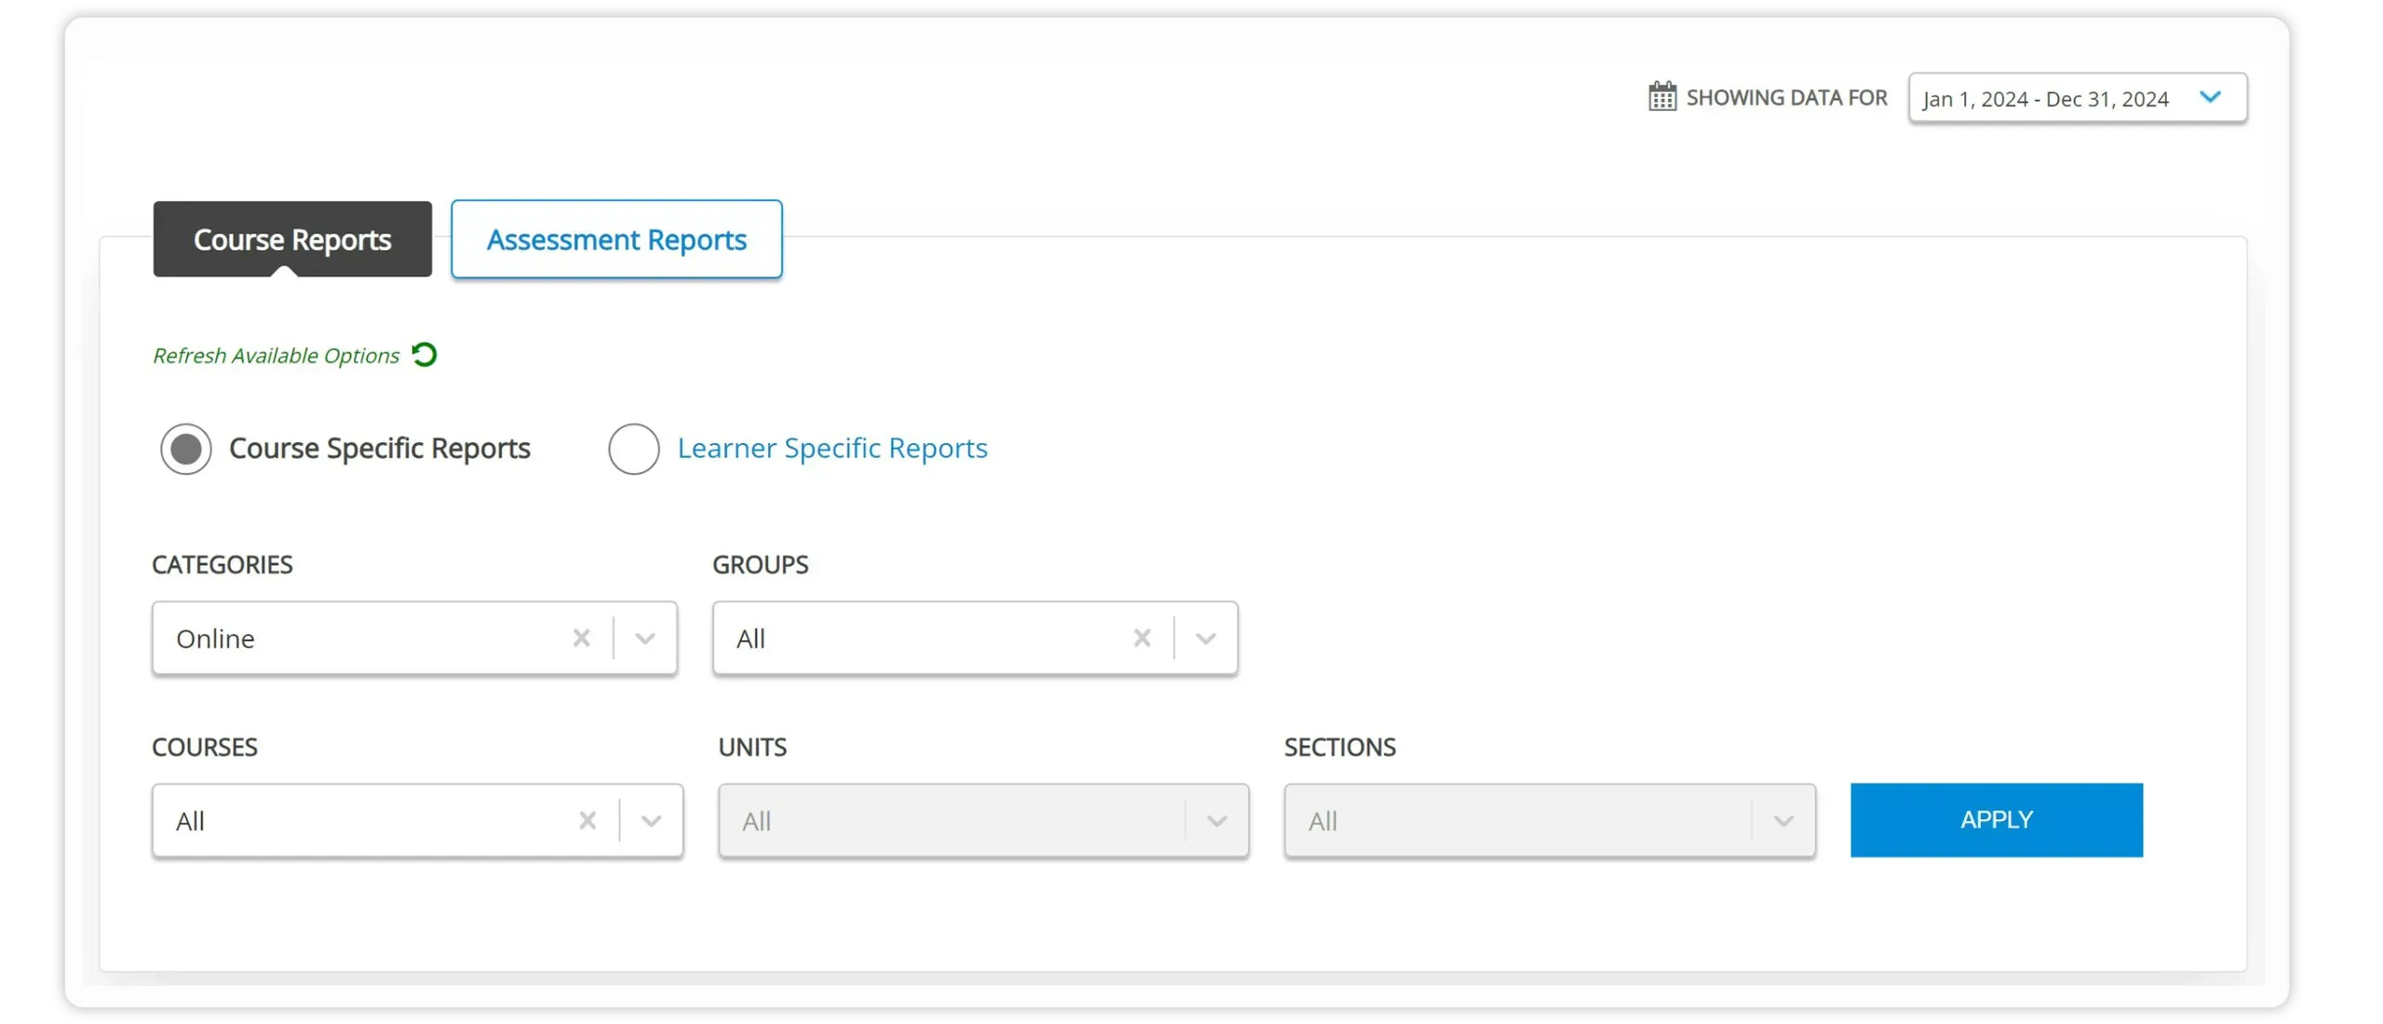Expand the Groups dropdown arrow

[x=1205, y=639]
